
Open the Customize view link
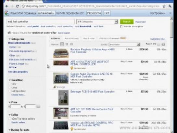tap(158, 39)
